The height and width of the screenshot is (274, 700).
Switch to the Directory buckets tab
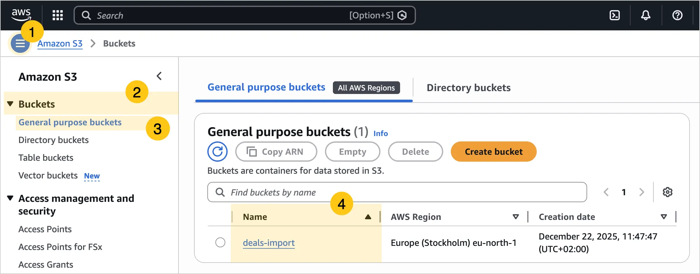point(469,88)
